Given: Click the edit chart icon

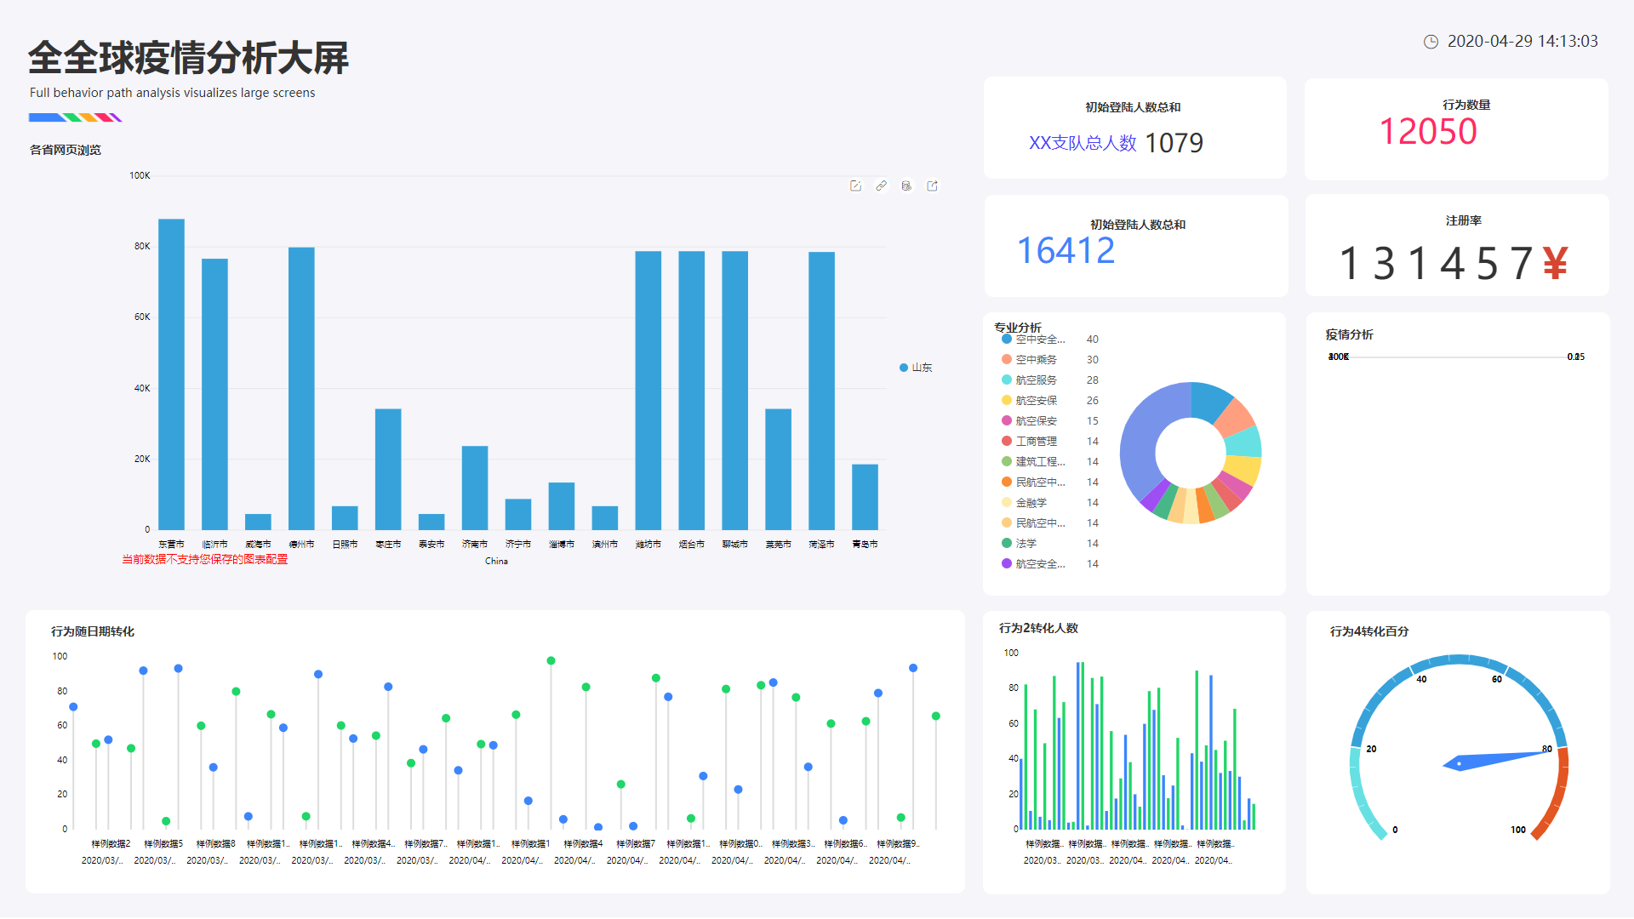Looking at the screenshot, I should click(855, 186).
